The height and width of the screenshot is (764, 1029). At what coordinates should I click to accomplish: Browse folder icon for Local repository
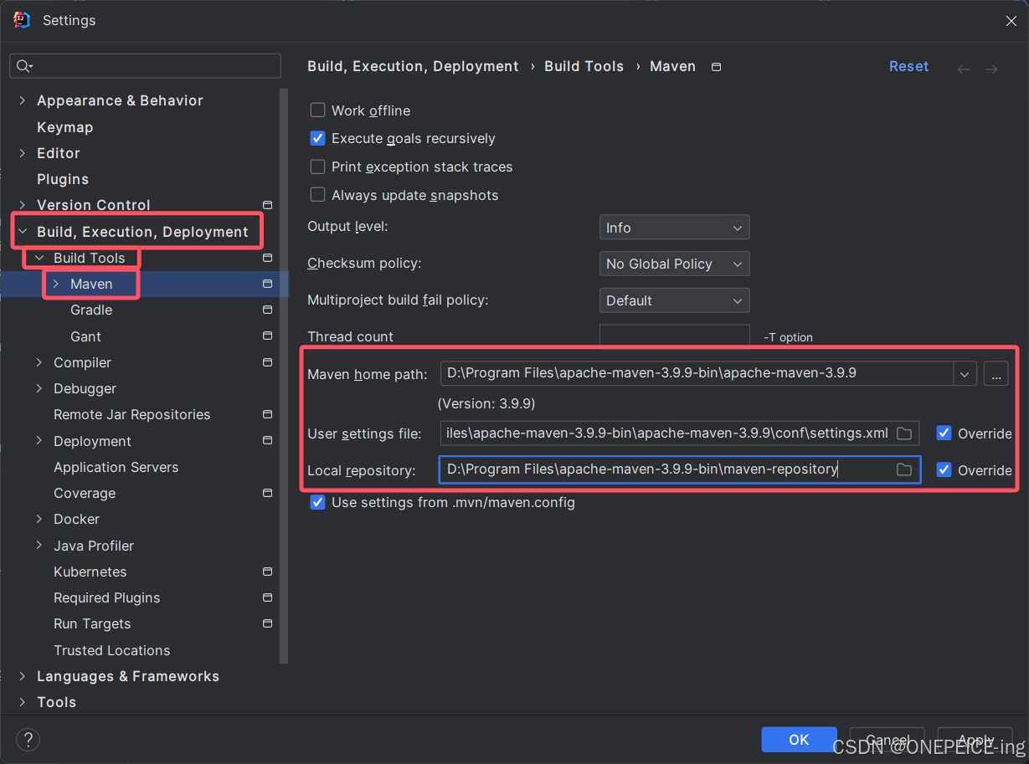click(x=904, y=470)
